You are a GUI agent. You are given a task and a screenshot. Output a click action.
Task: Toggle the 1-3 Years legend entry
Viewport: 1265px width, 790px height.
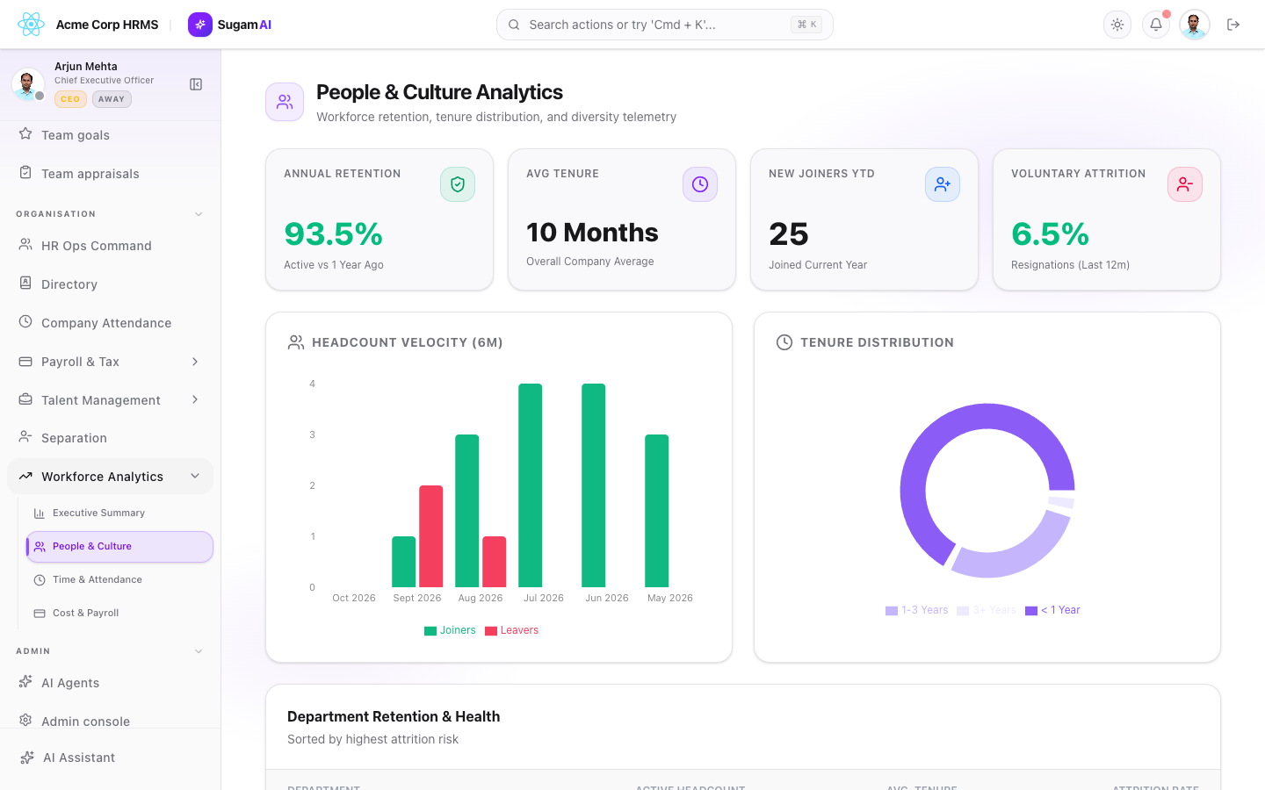coord(916,610)
